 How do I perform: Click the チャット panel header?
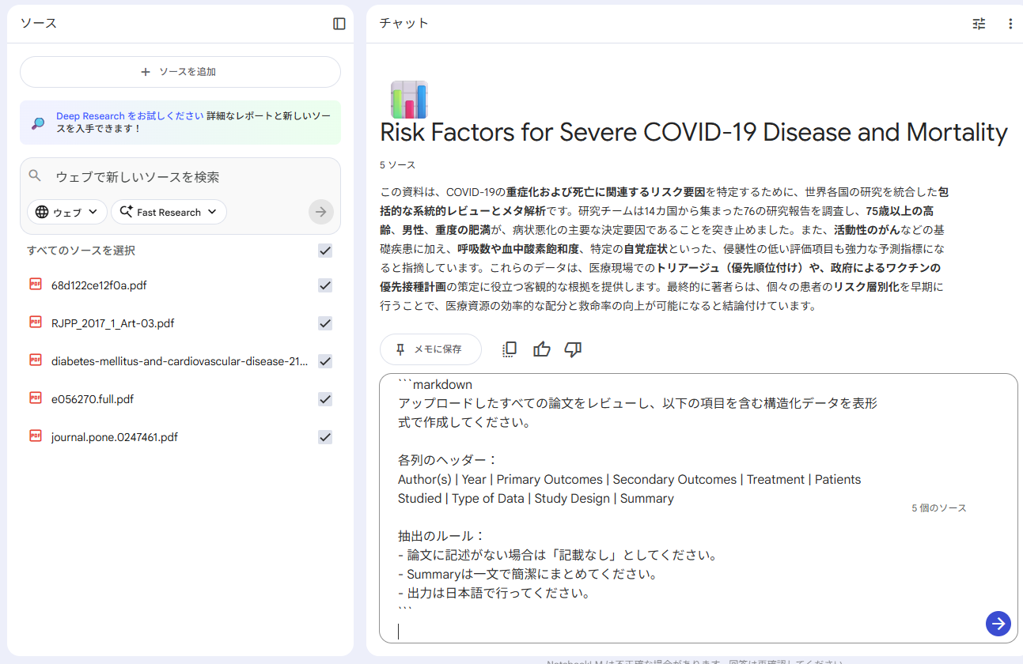tap(404, 23)
